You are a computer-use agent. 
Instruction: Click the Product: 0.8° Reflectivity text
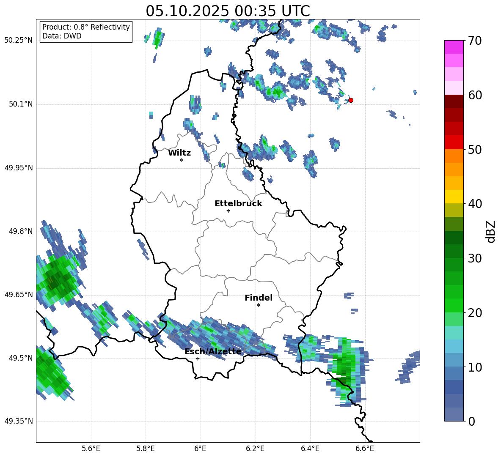(x=86, y=27)
